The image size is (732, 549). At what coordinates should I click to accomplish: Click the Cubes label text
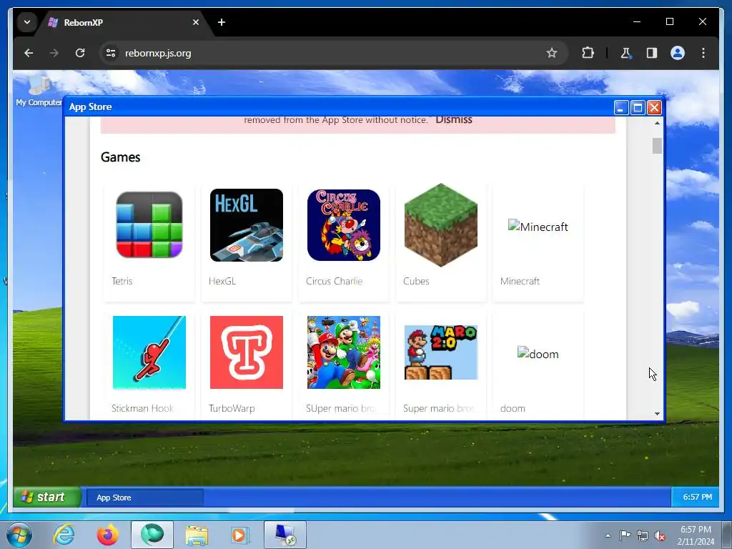tap(416, 281)
